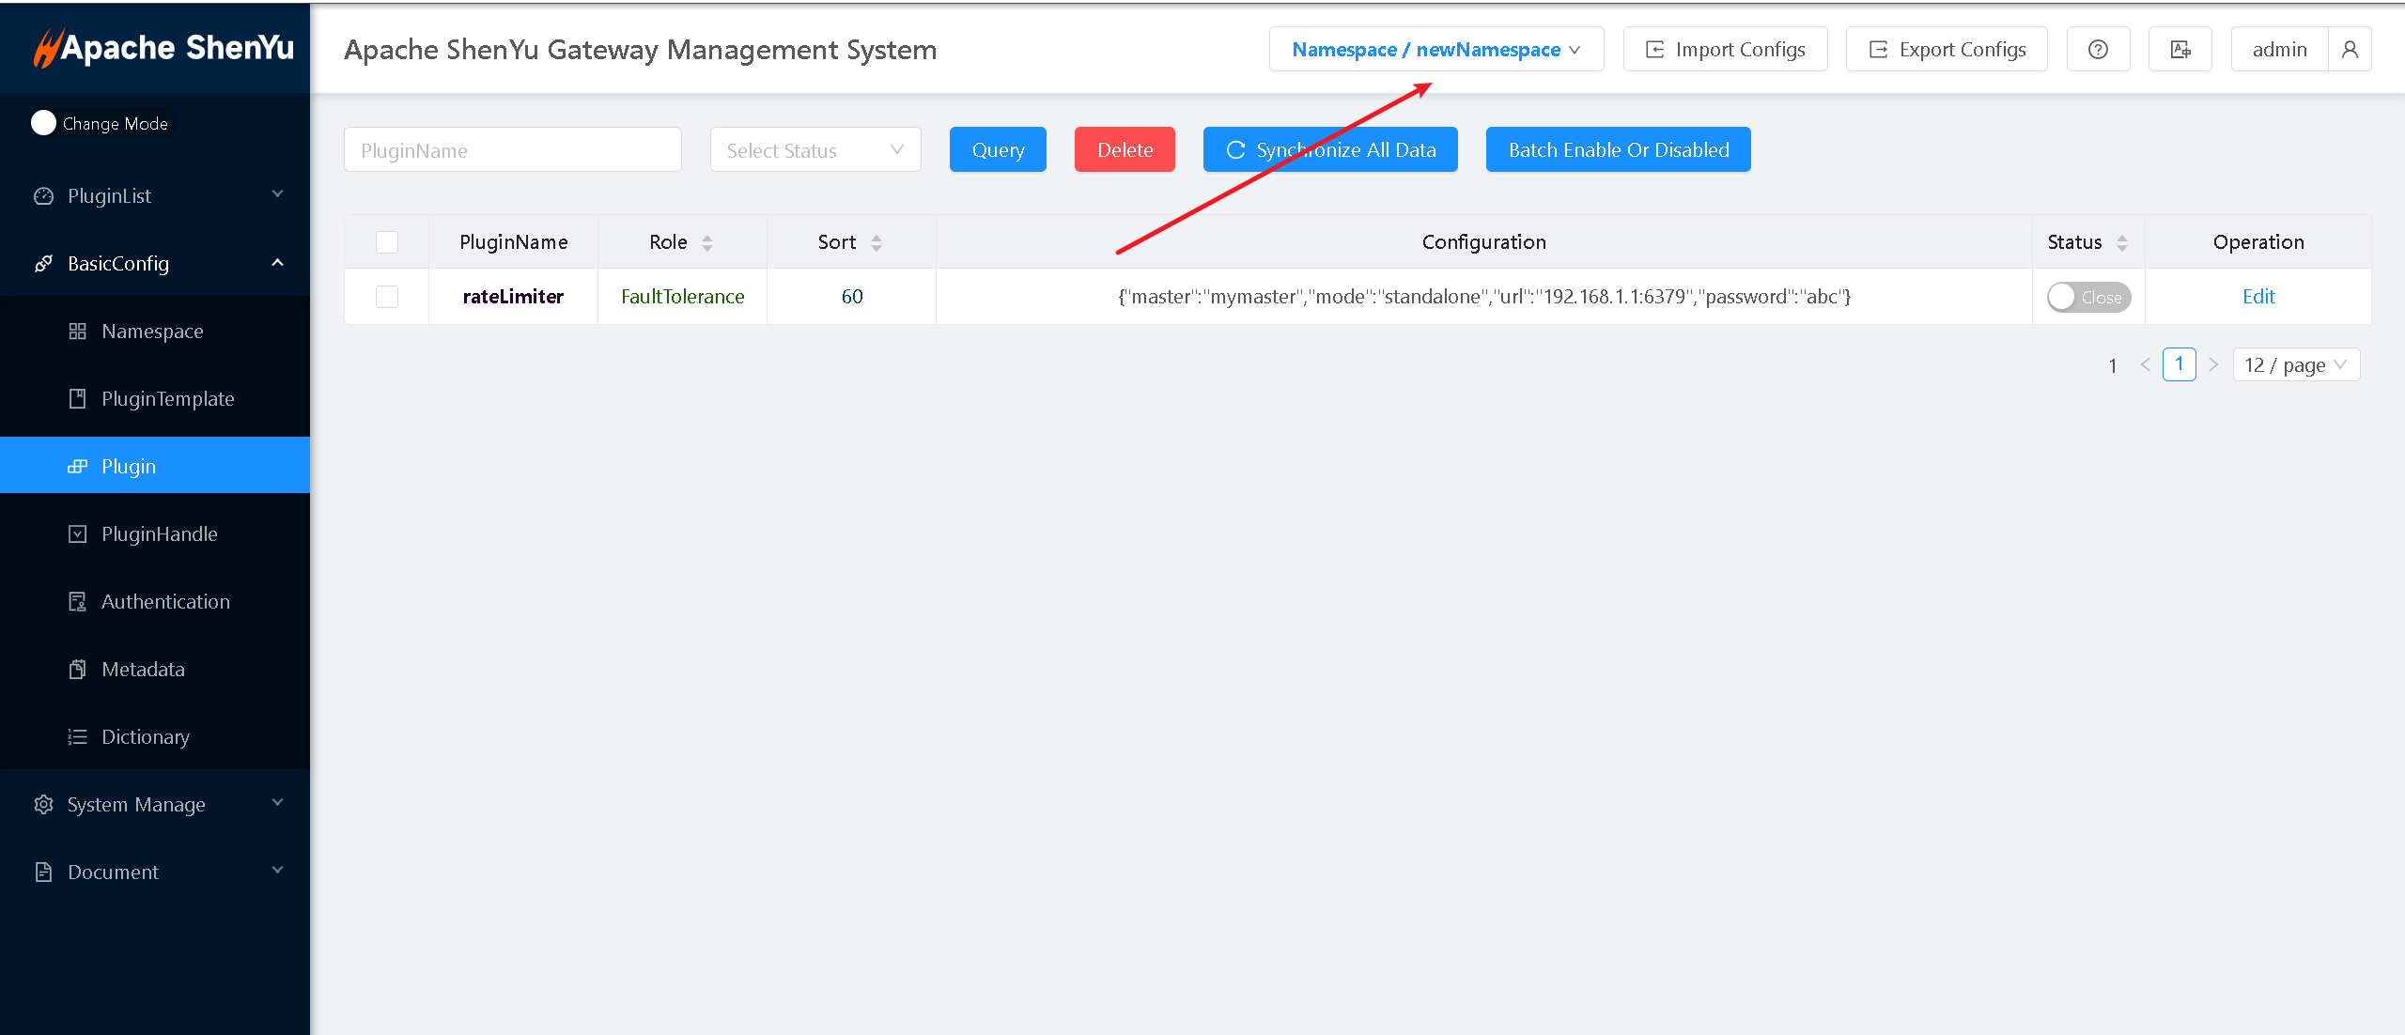Click the Apache ShenYu logo
This screenshot has height=1035, width=2405.
tap(163, 48)
